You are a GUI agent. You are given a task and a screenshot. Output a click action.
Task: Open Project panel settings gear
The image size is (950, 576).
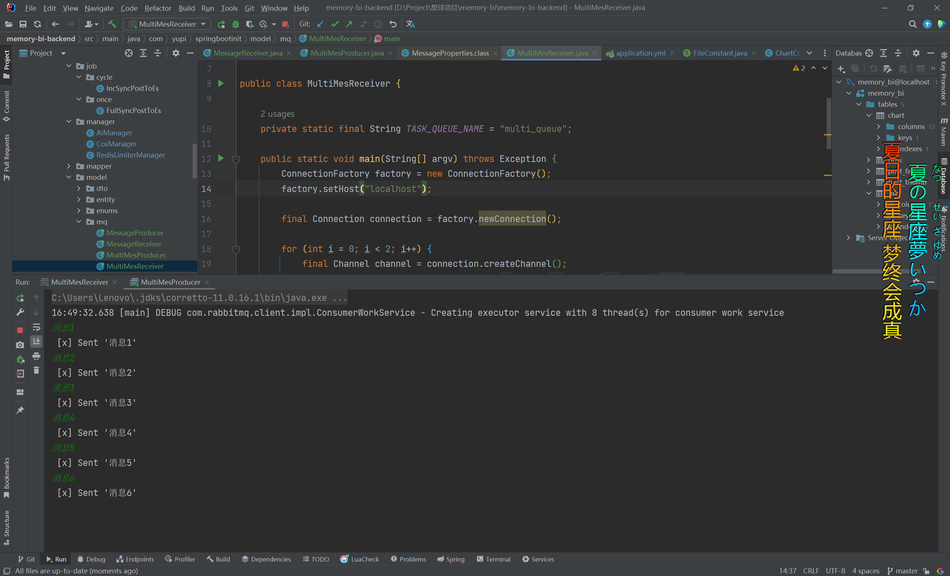176,53
